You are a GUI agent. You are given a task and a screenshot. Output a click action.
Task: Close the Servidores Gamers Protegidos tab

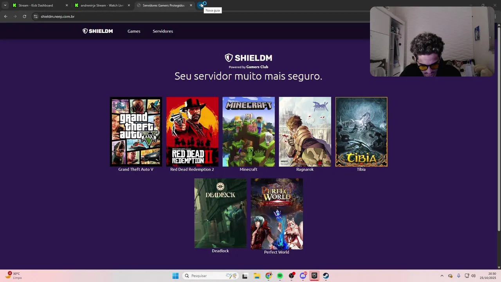pos(191,5)
